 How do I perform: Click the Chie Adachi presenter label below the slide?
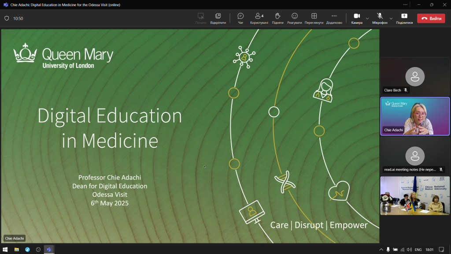tap(15, 238)
